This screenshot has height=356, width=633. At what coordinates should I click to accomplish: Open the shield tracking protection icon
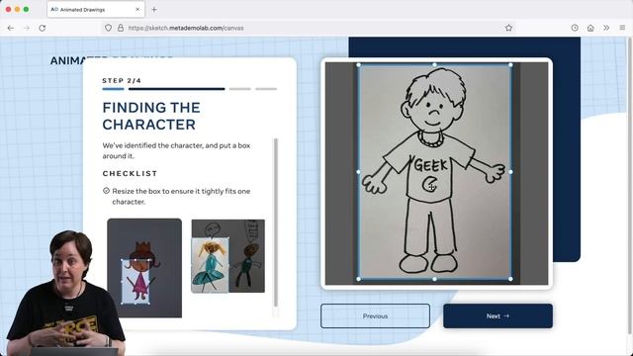[108, 28]
